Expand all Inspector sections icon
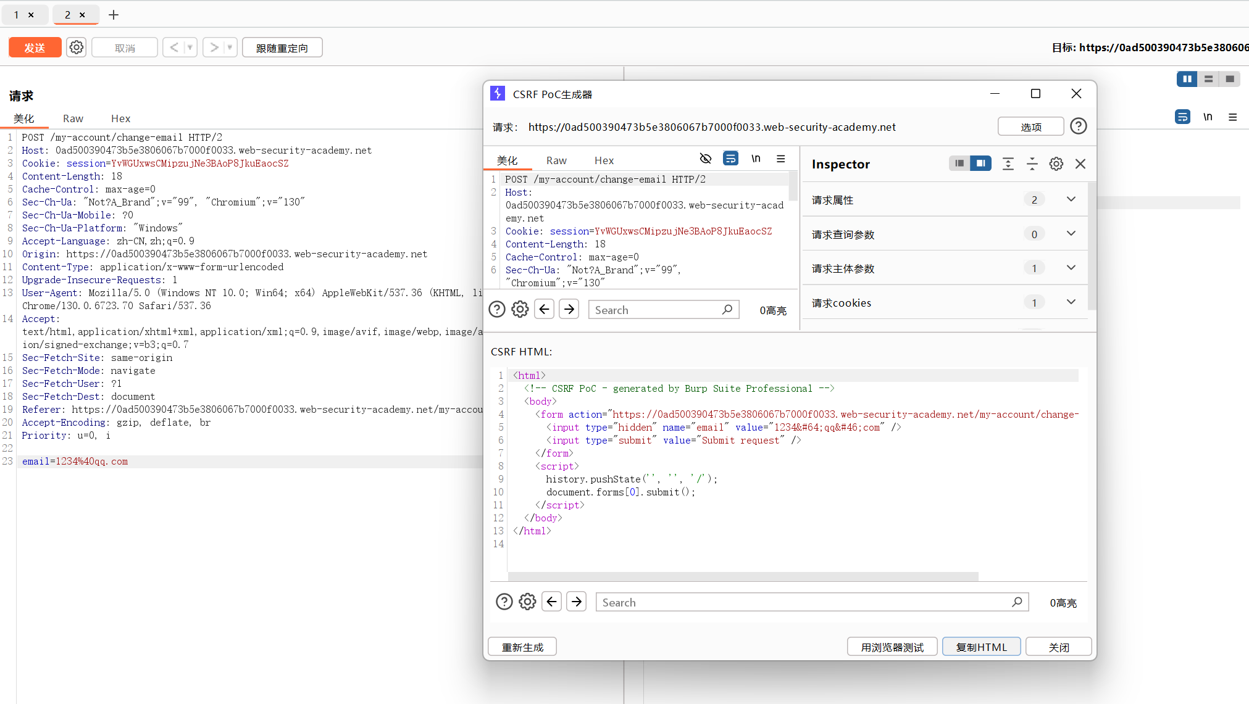The width and height of the screenshot is (1249, 704). point(1008,164)
